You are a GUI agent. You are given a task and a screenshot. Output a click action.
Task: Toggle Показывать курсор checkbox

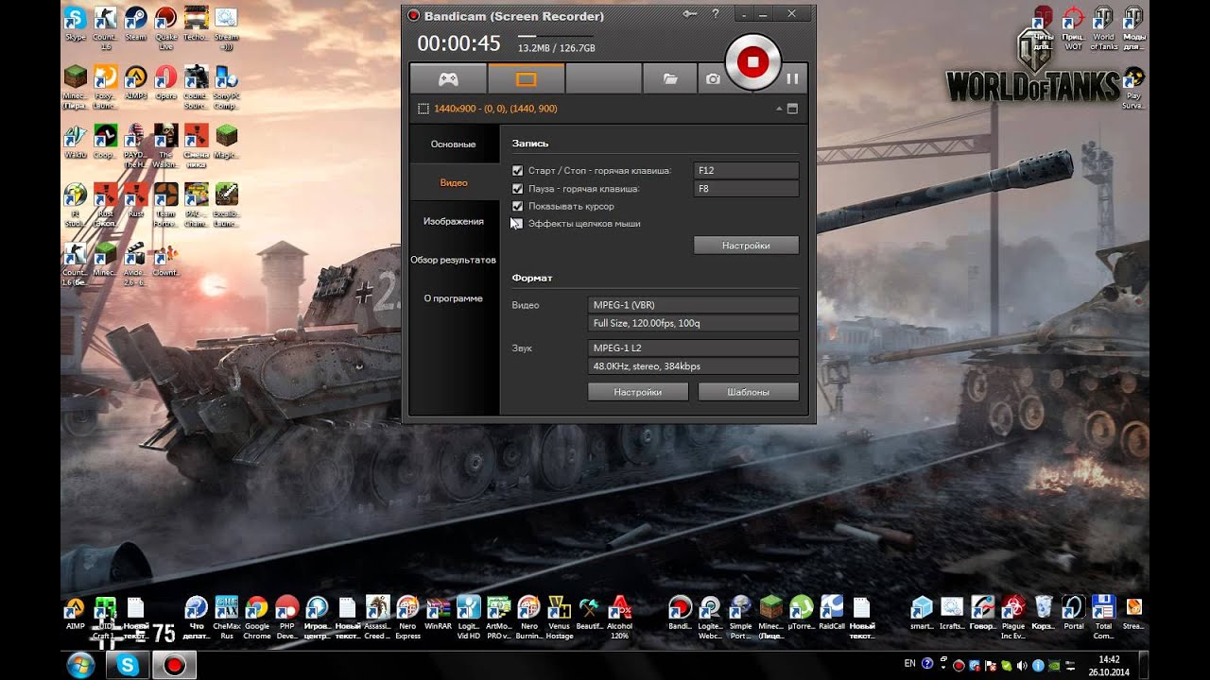pos(517,206)
